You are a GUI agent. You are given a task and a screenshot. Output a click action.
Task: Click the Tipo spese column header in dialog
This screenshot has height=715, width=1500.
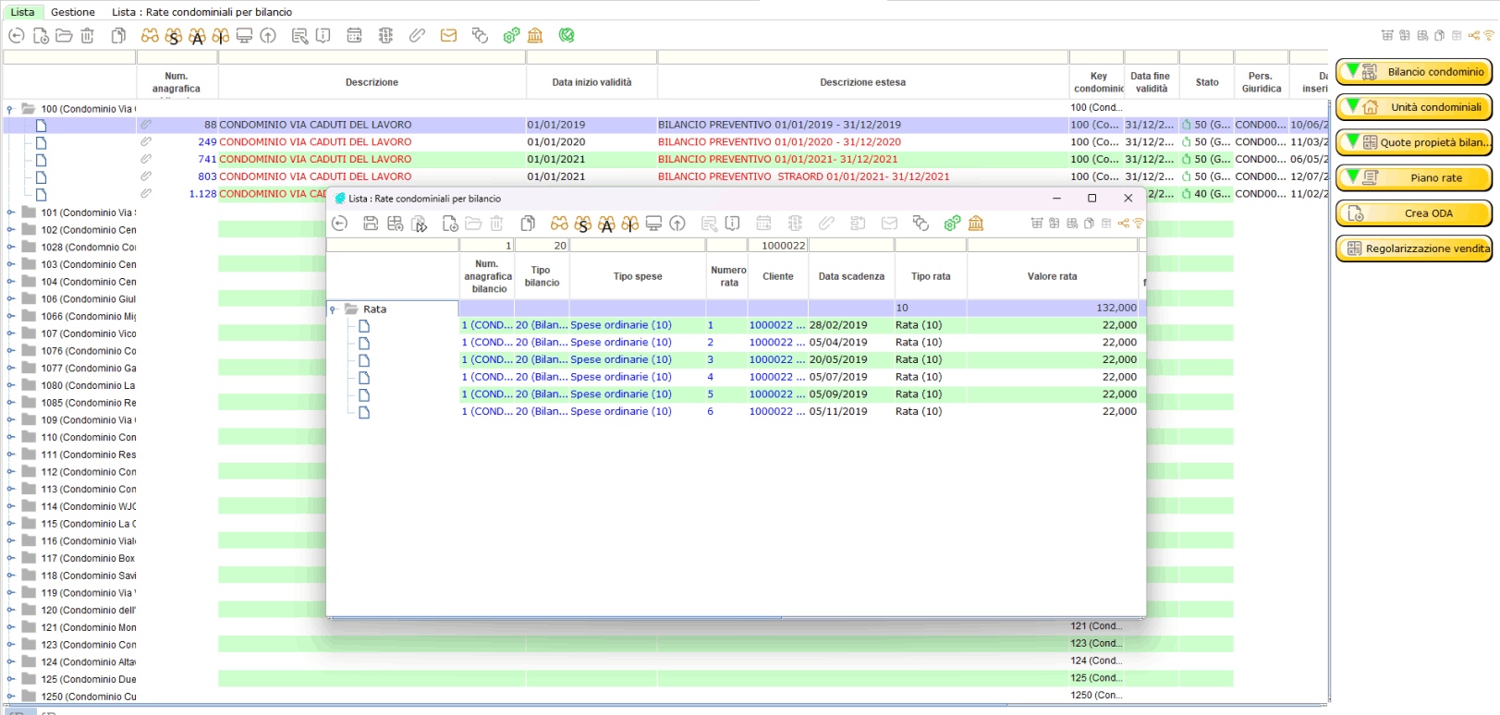[x=638, y=276]
